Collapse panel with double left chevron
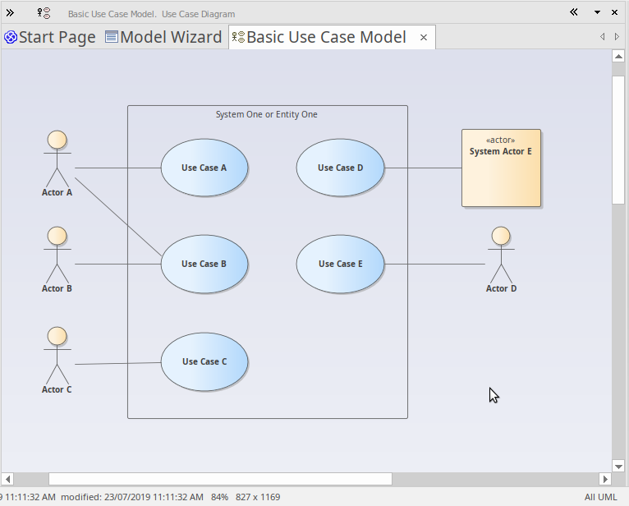 coord(573,12)
